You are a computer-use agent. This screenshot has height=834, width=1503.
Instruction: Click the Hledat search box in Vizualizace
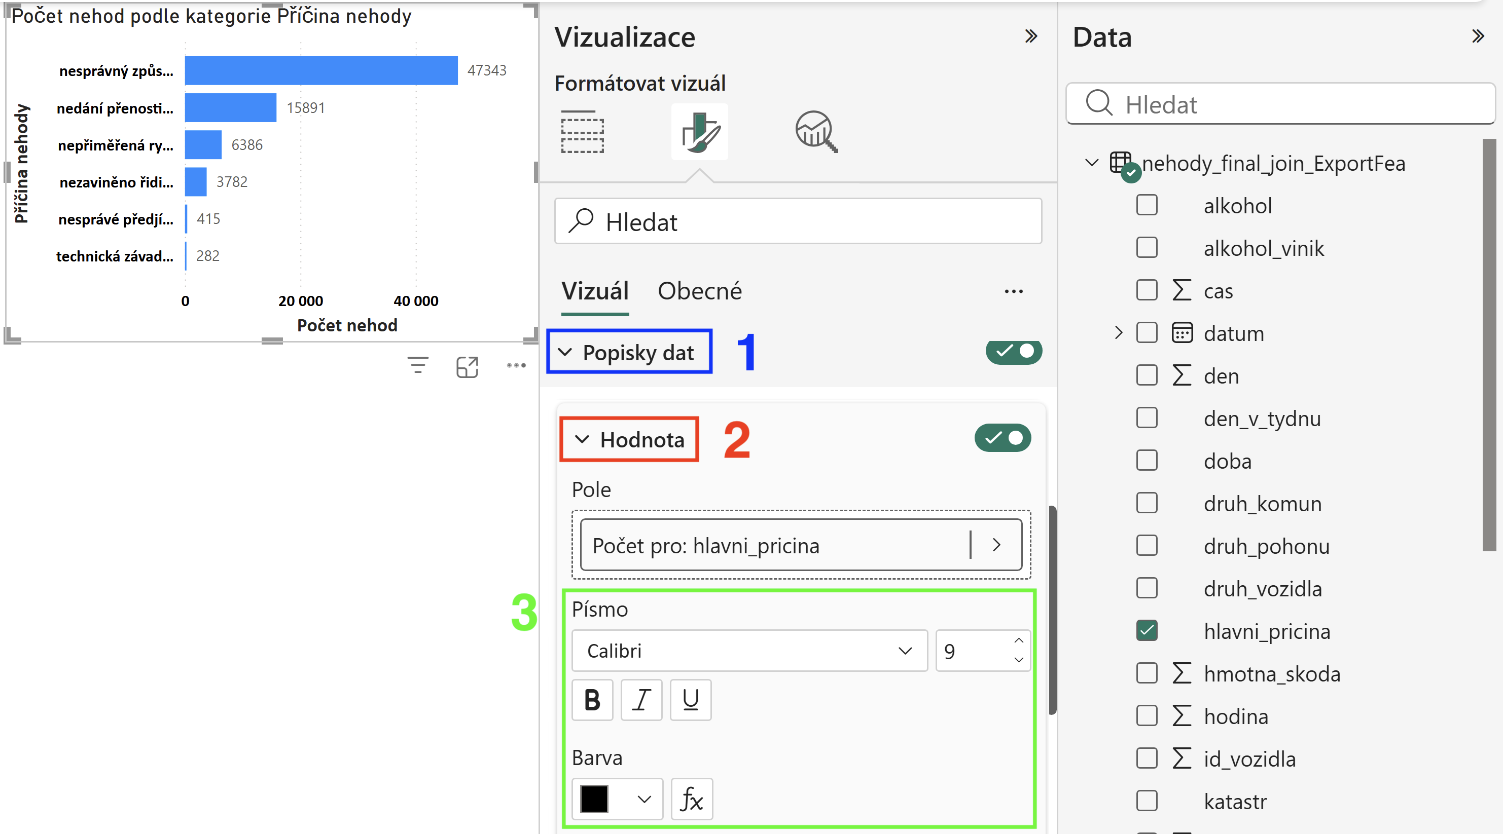pyautogui.click(x=798, y=221)
